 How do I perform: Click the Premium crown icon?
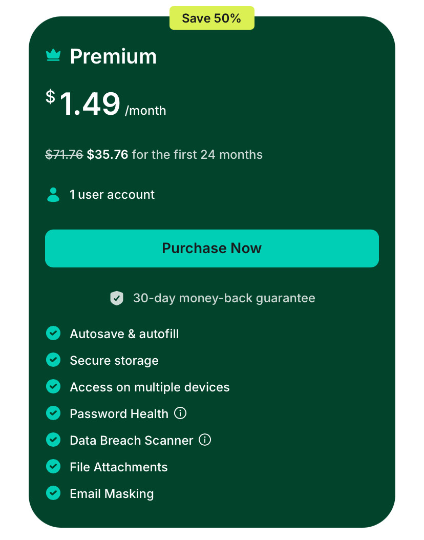pyautogui.click(x=53, y=55)
